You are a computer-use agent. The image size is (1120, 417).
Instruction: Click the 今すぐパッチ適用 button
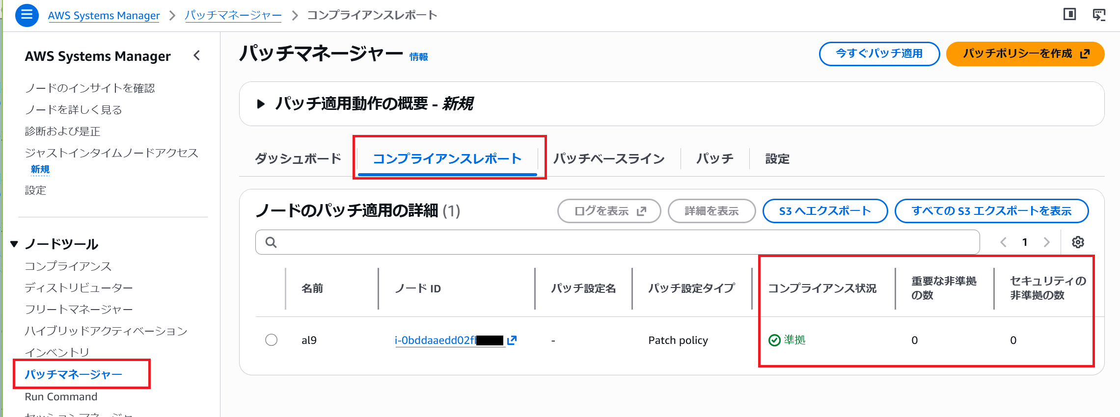(x=879, y=53)
